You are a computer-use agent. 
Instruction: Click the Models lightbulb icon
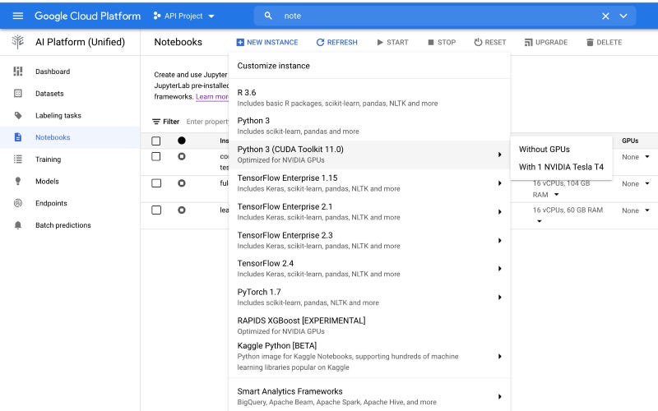17,181
